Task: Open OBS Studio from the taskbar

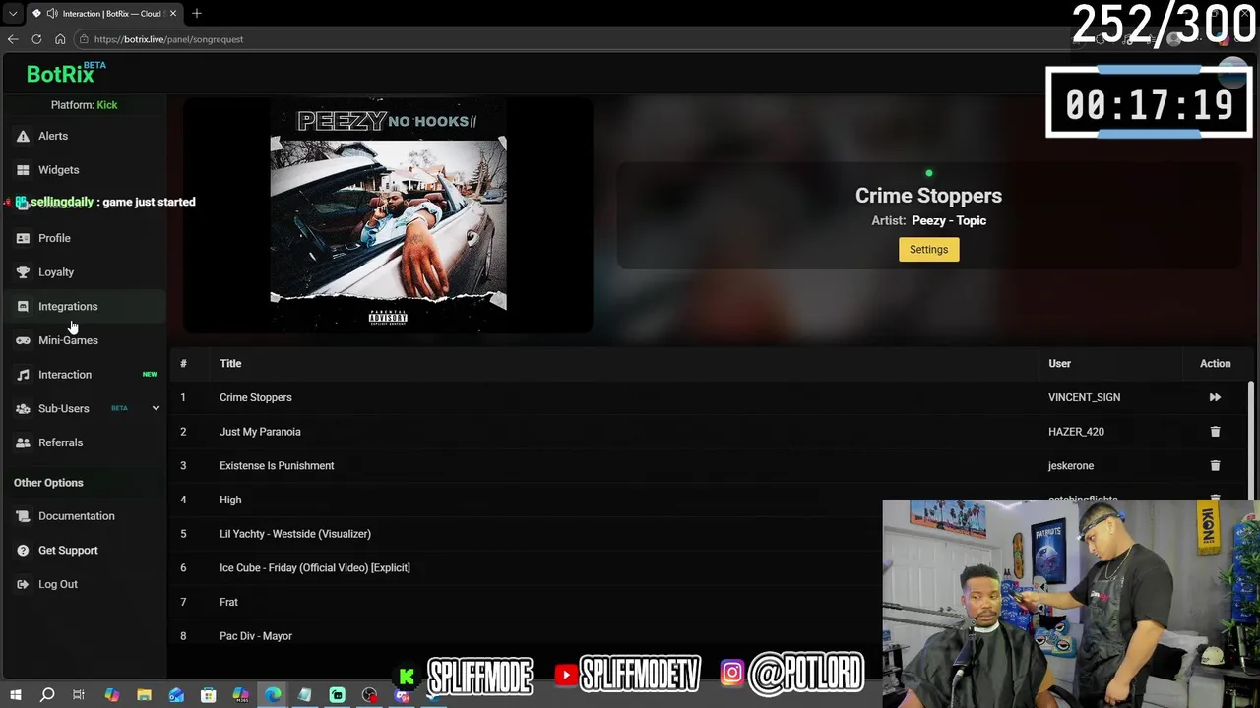Action: click(x=369, y=695)
